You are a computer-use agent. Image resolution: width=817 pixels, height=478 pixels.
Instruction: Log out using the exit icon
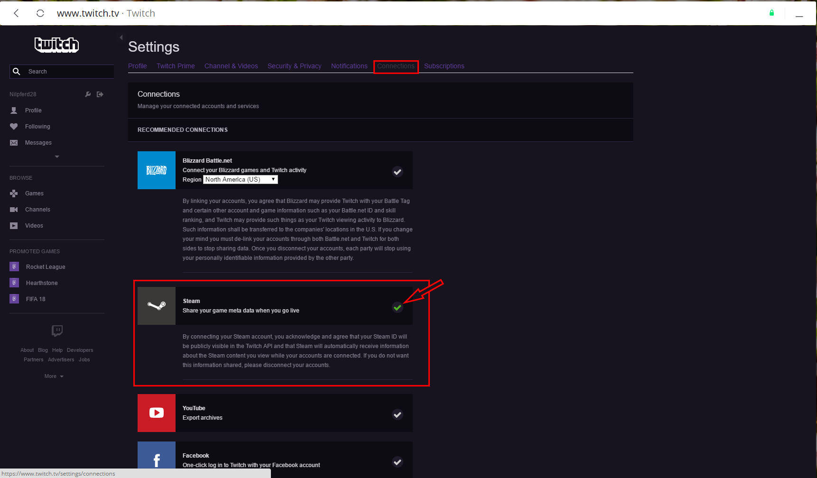[100, 94]
